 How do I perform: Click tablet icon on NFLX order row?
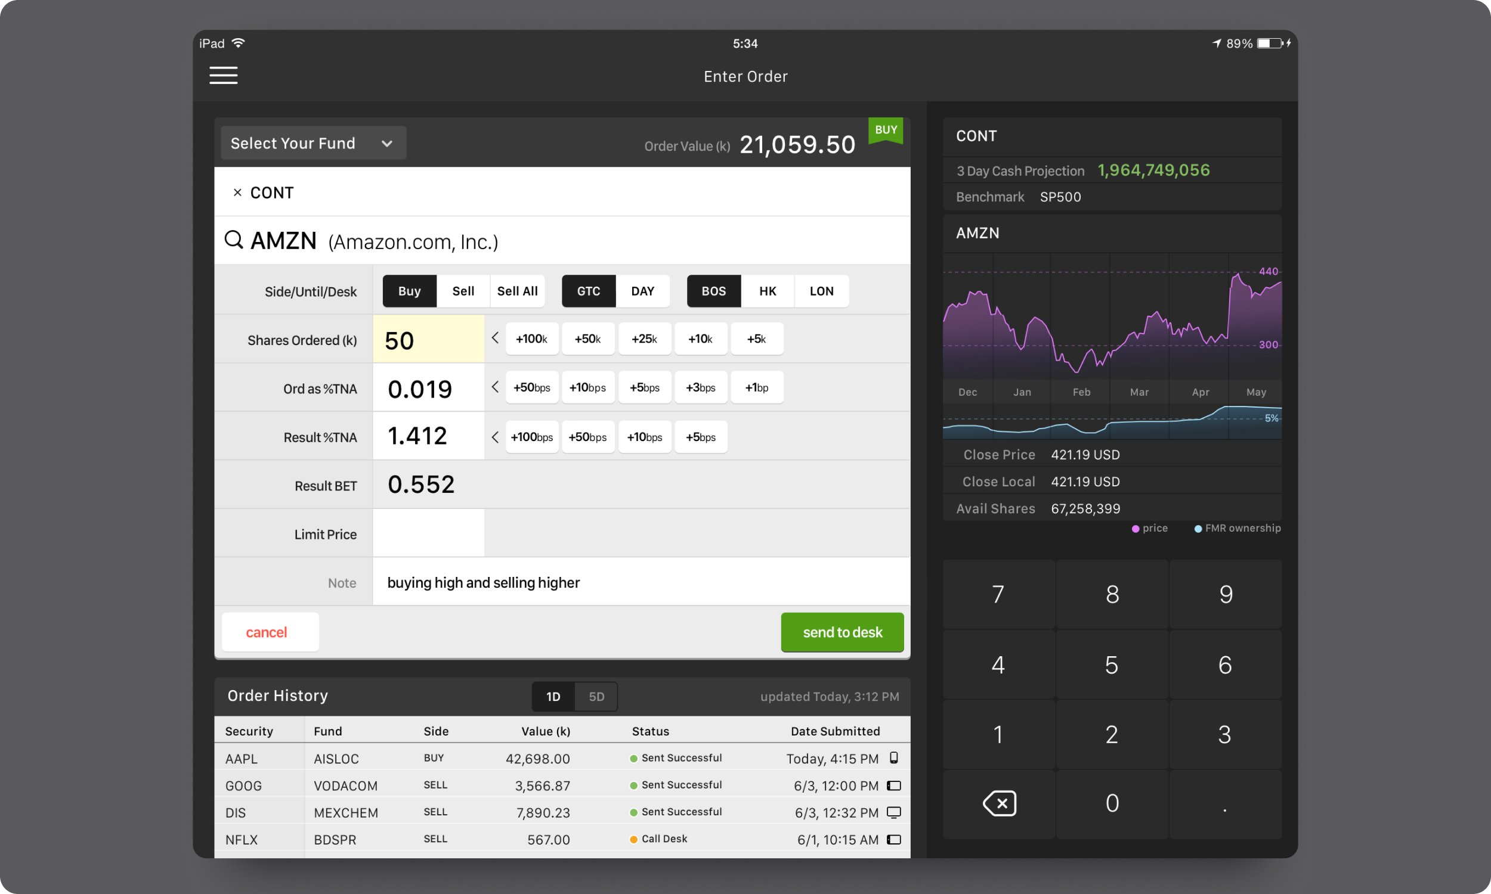(894, 839)
